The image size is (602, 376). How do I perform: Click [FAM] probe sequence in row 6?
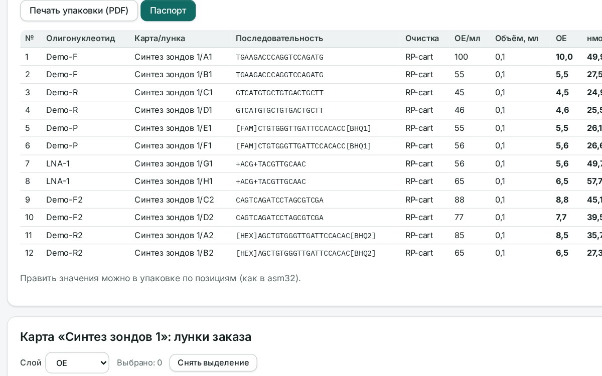click(x=304, y=146)
